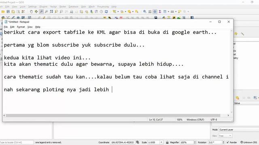Toggle the Processing Toolbox gear button
This screenshot has width=259, height=145.
(155, 12)
